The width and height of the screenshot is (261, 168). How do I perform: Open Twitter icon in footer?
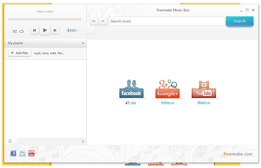(22, 153)
